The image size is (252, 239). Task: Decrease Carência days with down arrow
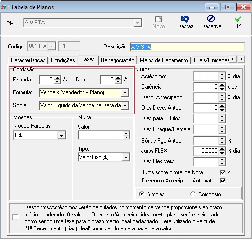[x=222, y=89]
